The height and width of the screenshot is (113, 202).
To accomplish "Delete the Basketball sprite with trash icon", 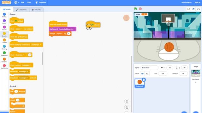I will coord(144,80).
